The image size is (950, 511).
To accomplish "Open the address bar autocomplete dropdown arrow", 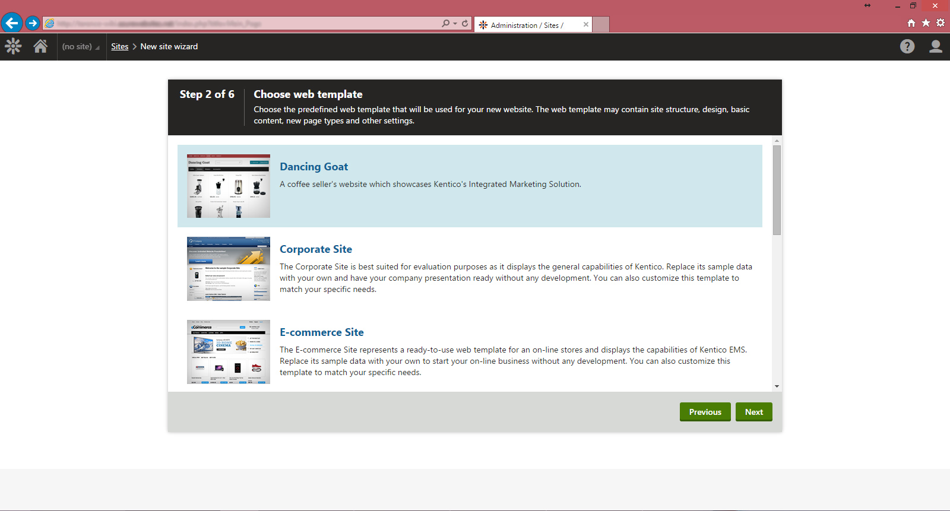I will [x=455, y=24].
